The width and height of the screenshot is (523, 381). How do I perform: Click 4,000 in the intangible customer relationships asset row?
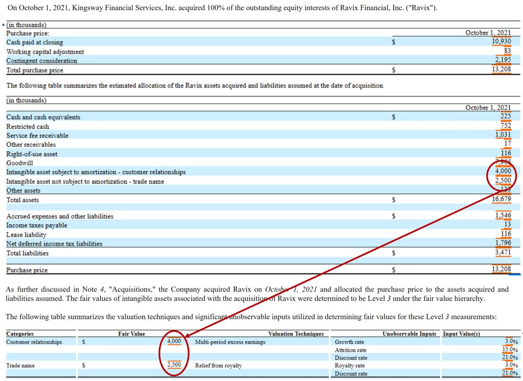click(x=503, y=171)
